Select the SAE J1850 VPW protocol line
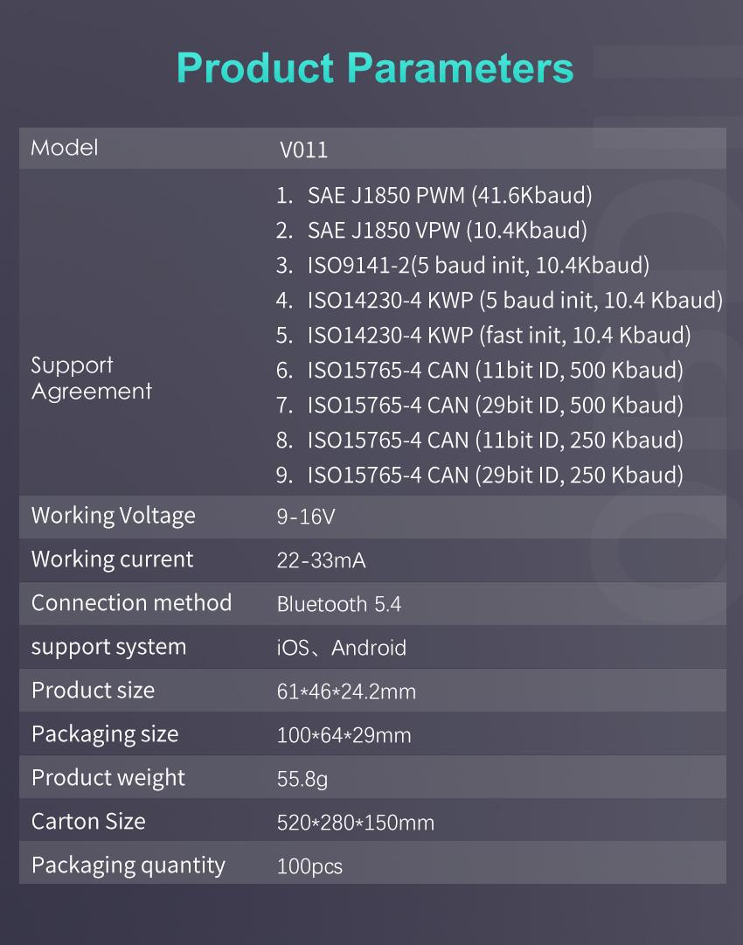 [432, 230]
